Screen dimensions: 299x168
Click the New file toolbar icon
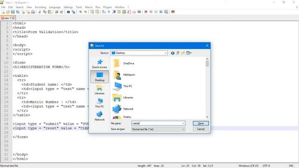click(3, 12)
